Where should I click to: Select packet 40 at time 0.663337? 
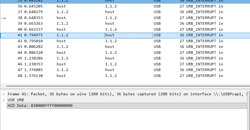(x=33, y=30)
